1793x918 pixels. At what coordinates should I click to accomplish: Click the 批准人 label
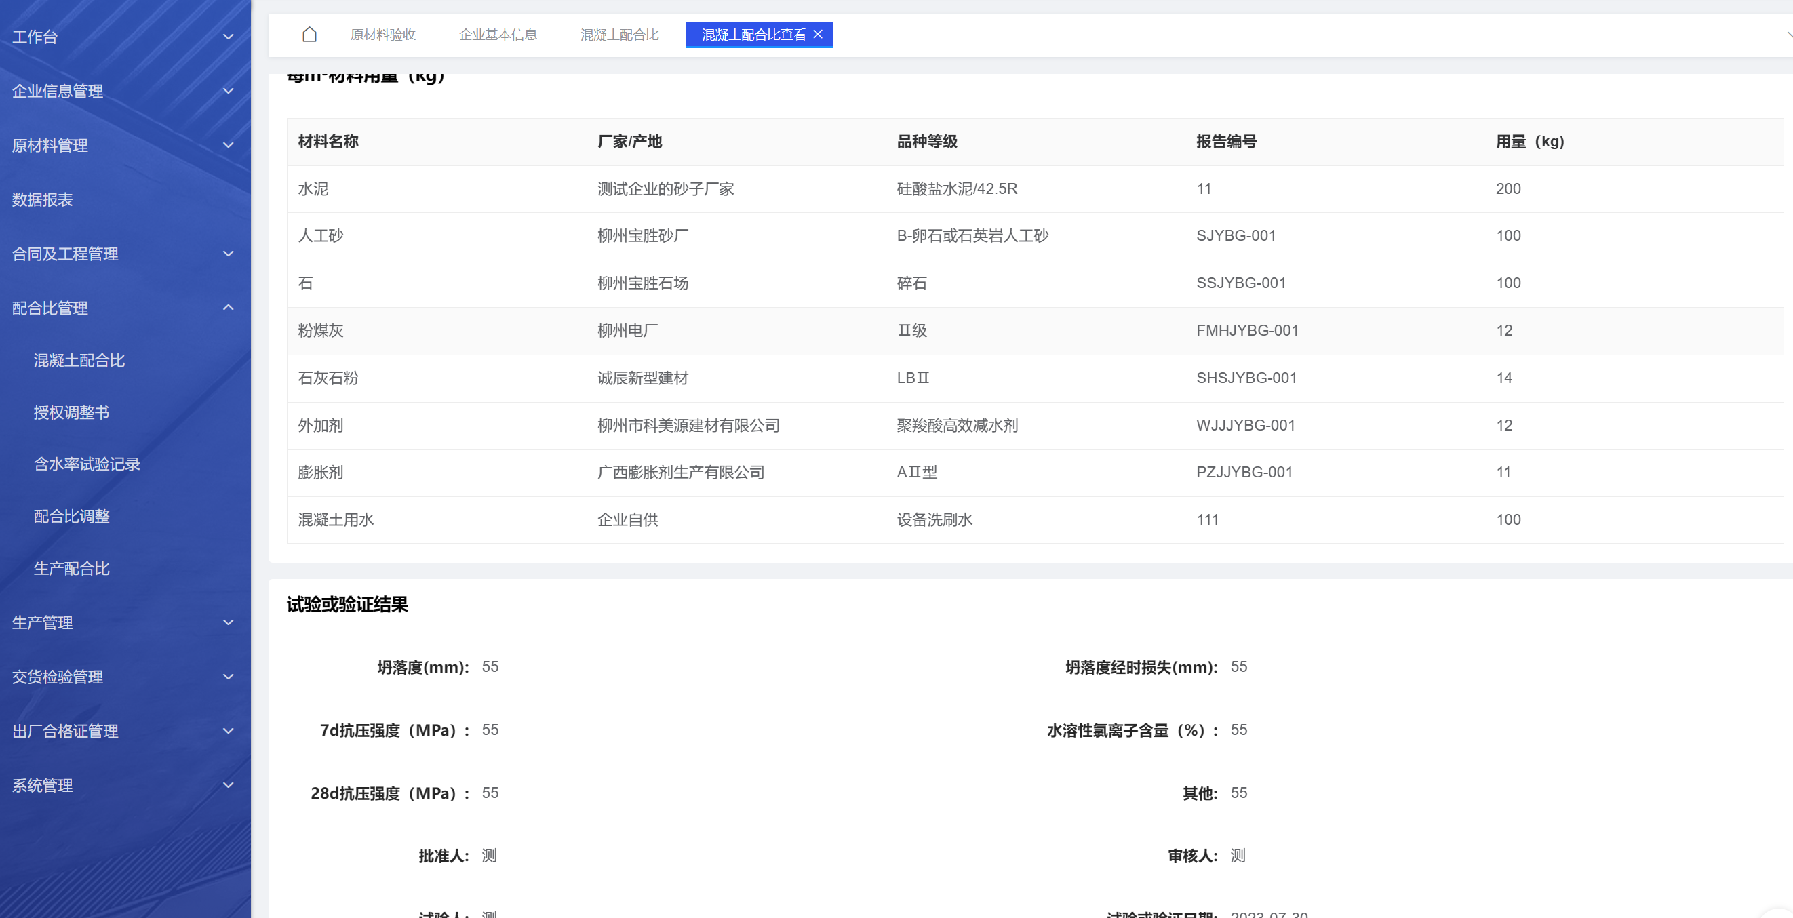444,856
